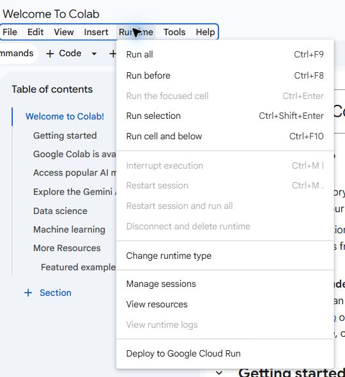Jump to Data science section

(x=60, y=211)
